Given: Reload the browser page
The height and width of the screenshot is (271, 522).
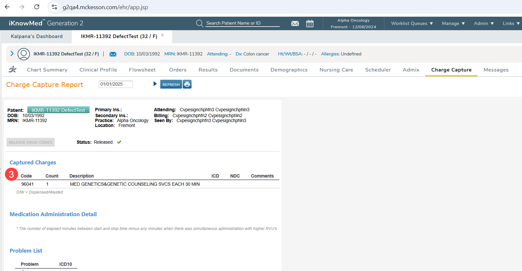Looking at the screenshot, I should click(x=37, y=7).
